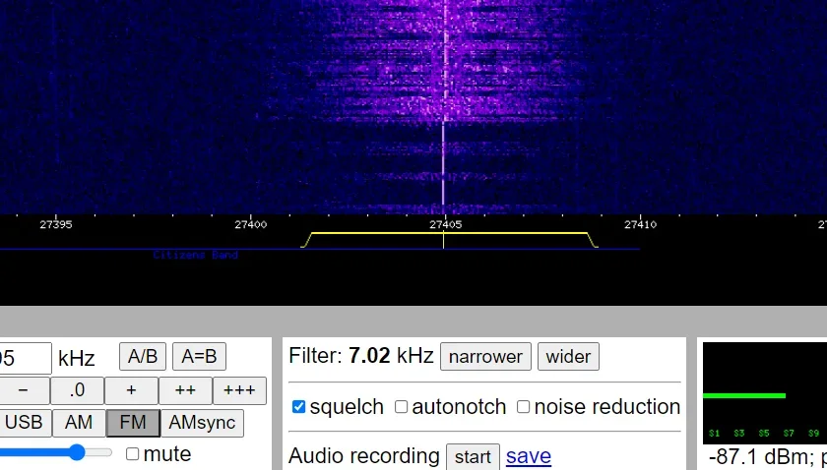The width and height of the screenshot is (827, 470).
Task: Click the 27400 kHz frequency scale label
Action: (x=250, y=225)
